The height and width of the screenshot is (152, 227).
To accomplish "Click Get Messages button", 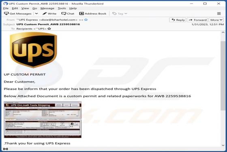I will 18,14.
